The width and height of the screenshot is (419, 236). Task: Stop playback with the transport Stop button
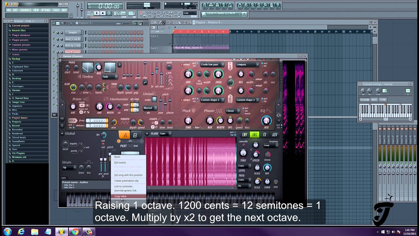click(103, 13)
